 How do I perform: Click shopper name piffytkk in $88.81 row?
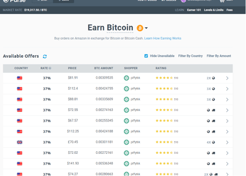(x=136, y=99)
